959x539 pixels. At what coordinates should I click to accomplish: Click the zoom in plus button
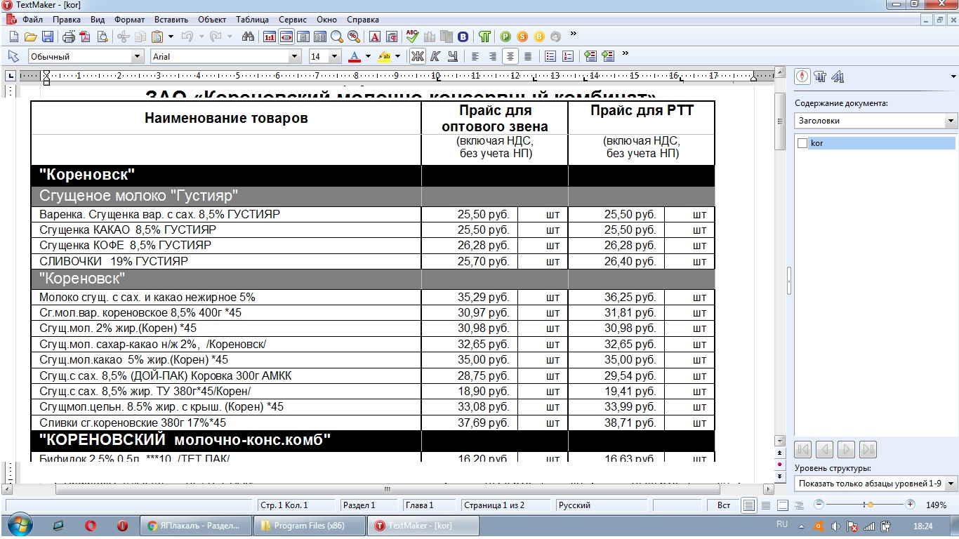910,505
